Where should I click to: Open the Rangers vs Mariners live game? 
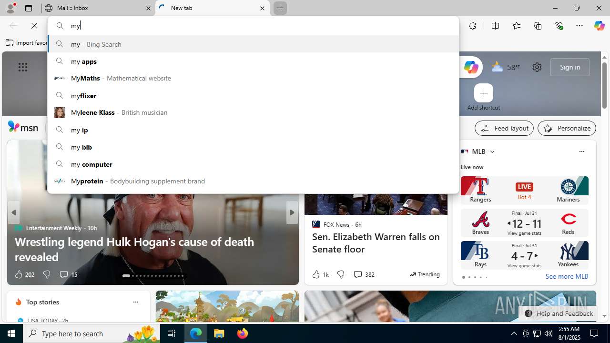pyautogui.click(x=524, y=190)
